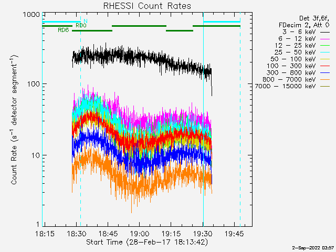Click the yellow line swatch for 50 - 100 keV
The height and width of the screenshot is (252, 336).
[x=325, y=59]
